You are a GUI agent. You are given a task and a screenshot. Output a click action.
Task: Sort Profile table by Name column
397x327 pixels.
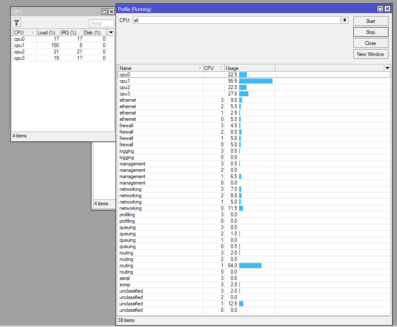click(x=160, y=68)
